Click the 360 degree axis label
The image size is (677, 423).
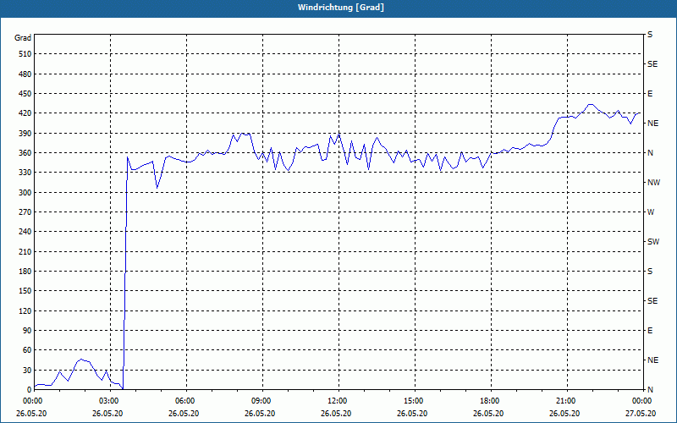pos(25,153)
